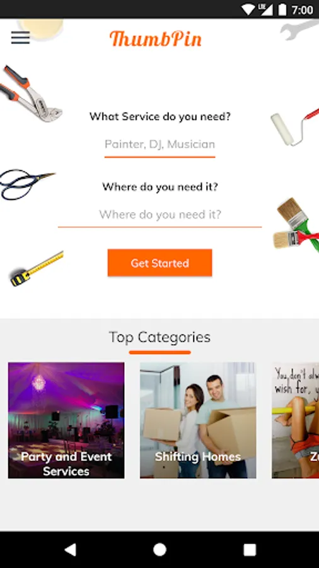Screen dimensions: 319x568
Task: Tap the Top Categories heading
Action: [159, 337]
